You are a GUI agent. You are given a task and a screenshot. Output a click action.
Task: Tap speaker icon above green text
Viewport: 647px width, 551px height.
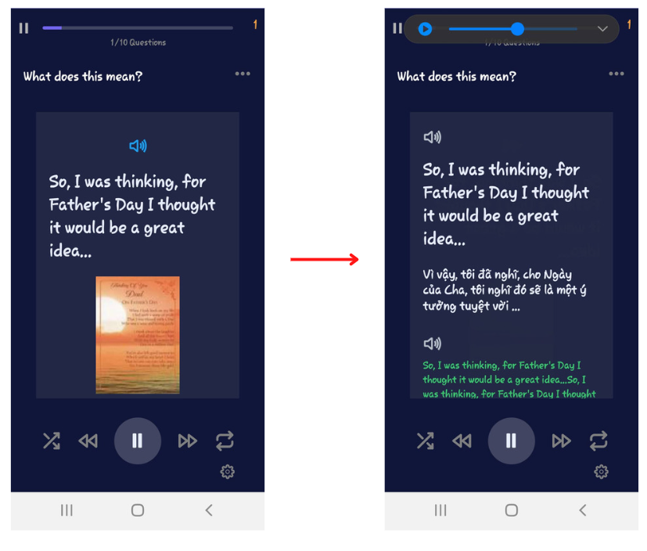click(433, 344)
